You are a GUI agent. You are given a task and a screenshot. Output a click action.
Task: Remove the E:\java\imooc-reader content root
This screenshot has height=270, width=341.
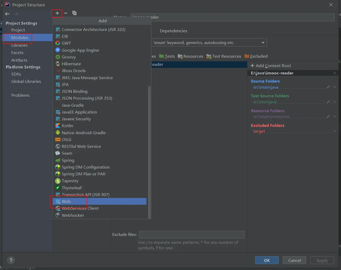click(334, 73)
